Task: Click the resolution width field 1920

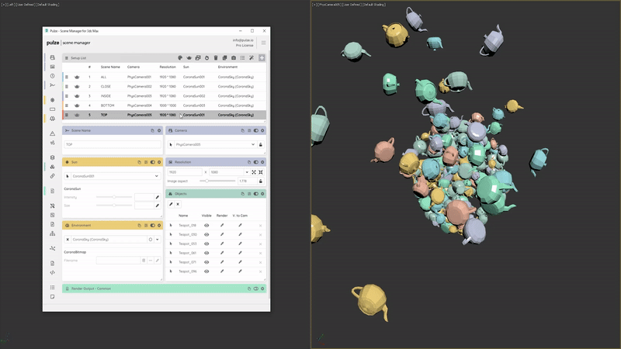Action: (x=185, y=172)
